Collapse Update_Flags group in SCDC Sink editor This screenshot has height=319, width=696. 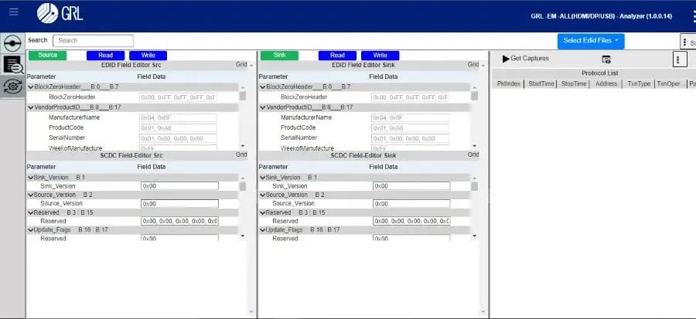coord(262,230)
